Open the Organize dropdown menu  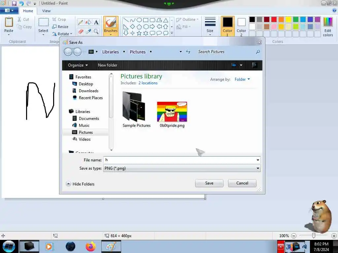tap(78, 65)
